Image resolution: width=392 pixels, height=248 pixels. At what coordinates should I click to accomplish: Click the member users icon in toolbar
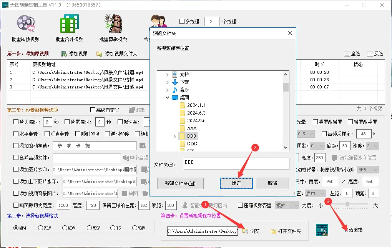[158, 21]
